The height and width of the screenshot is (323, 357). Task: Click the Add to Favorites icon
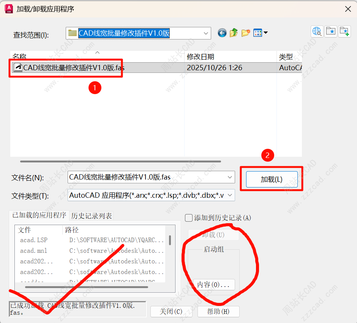tap(344, 32)
